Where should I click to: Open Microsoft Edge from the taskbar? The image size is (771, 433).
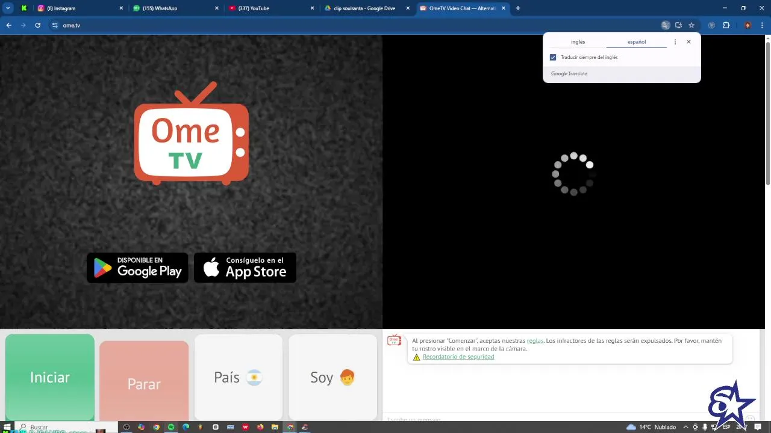coord(186,427)
